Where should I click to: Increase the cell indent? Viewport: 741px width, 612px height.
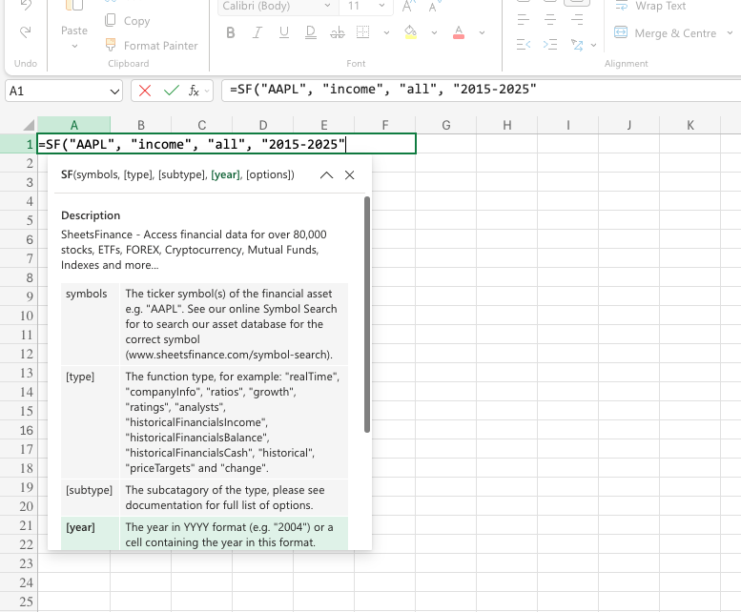pos(550,45)
